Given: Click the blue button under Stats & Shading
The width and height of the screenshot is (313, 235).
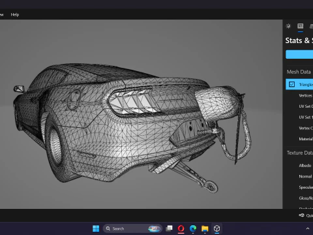Looking at the screenshot, I should tap(299, 54).
